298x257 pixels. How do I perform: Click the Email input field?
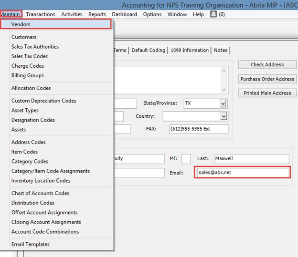click(242, 173)
